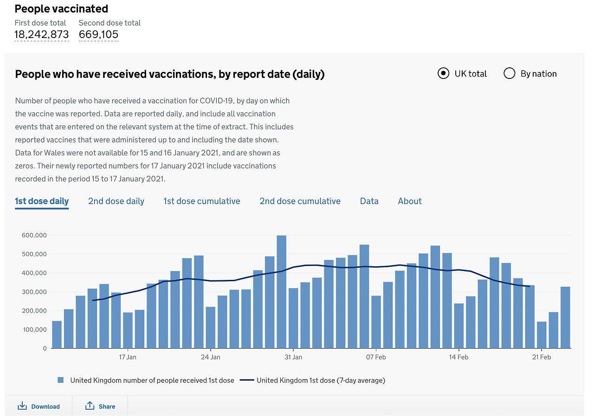This screenshot has height=420, width=594.
Task: Click the 600,000 y-axis label
Action: point(34,235)
